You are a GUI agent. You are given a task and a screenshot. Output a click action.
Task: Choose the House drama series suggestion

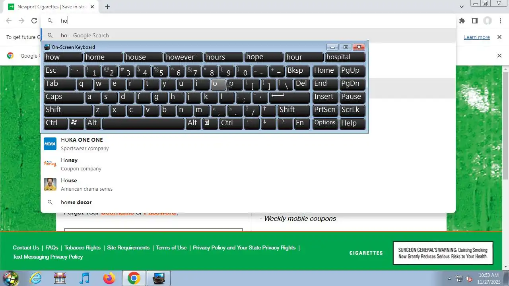[248, 184]
